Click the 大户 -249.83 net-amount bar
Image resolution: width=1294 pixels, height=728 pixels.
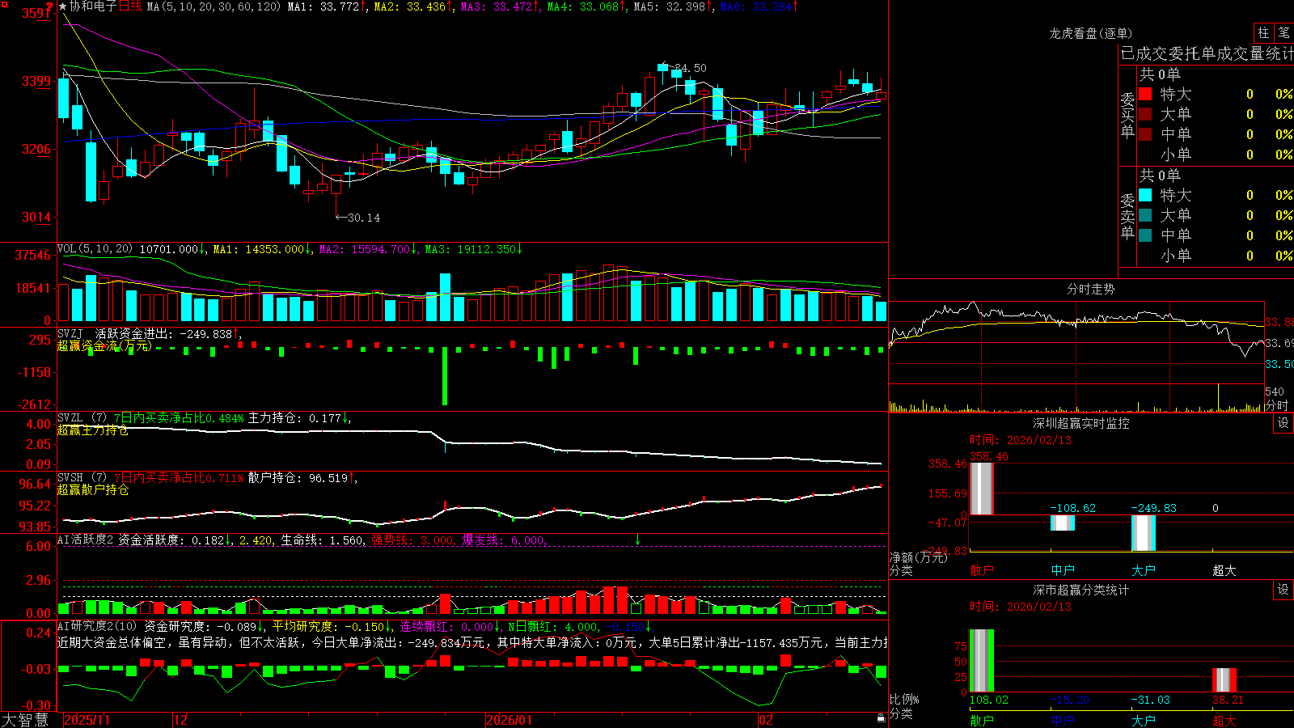[x=1144, y=533]
